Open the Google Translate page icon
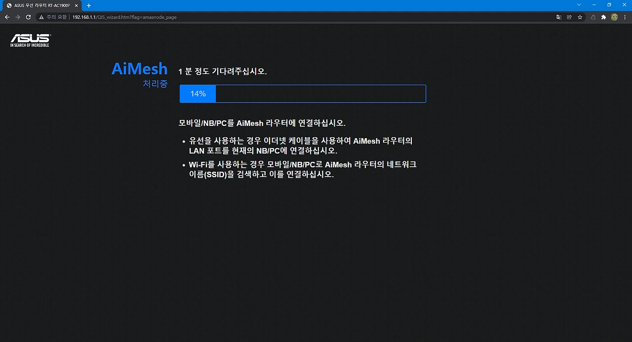Screen dimensions: 632x342 tap(558, 17)
